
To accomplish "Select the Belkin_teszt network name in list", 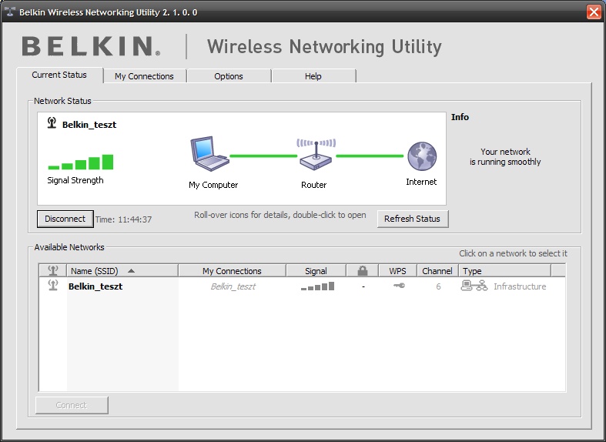I will pyautogui.click(x=95, y=286).
